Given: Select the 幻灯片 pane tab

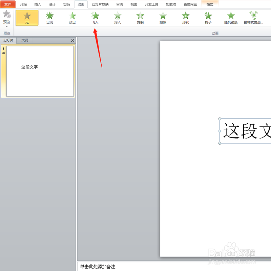Looking at the screenshot, I should pyautogui.click(x=8, y=40).
